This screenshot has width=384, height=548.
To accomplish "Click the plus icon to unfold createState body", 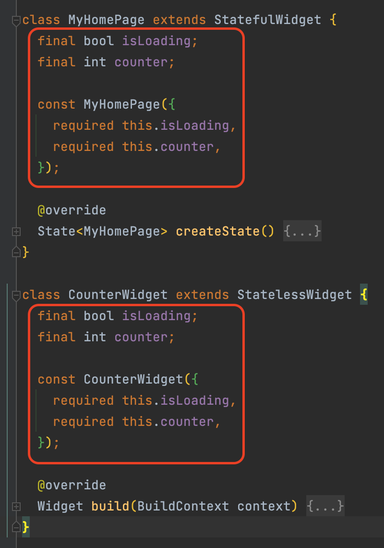I will click(x=16, y=231).
